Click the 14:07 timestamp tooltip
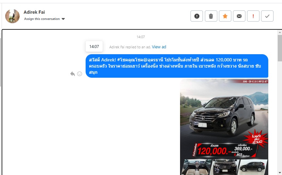 (94, 47)
